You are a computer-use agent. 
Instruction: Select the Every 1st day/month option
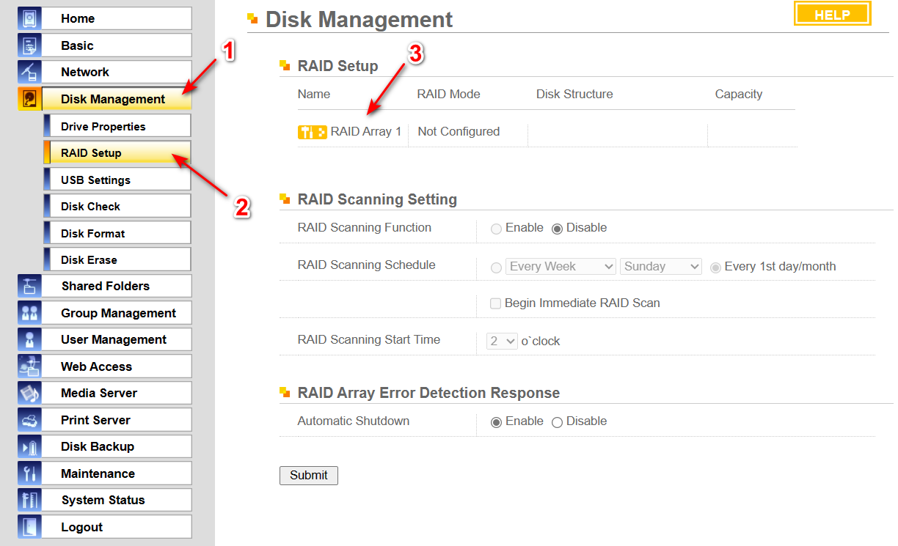(715, 267)
